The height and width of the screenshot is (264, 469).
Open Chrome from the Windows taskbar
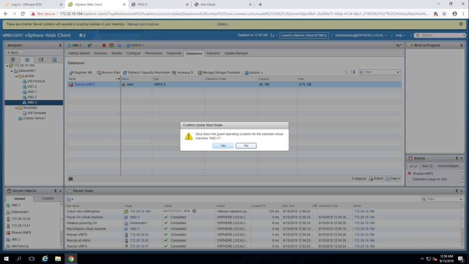(71, 258)
